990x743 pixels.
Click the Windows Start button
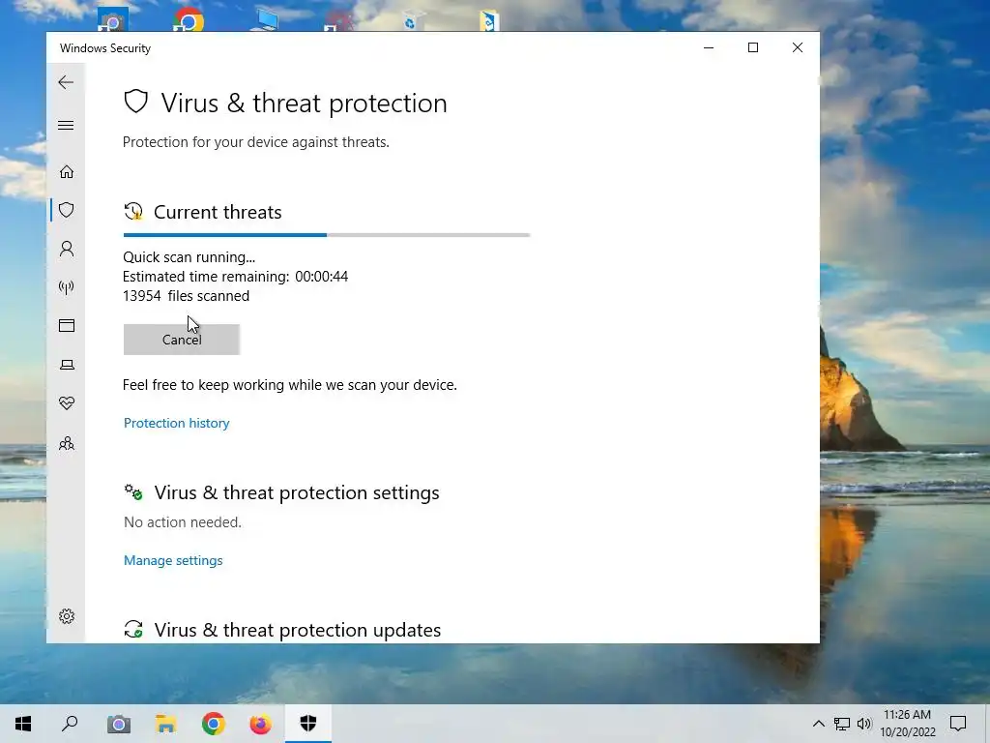click(x=23, y=724)
